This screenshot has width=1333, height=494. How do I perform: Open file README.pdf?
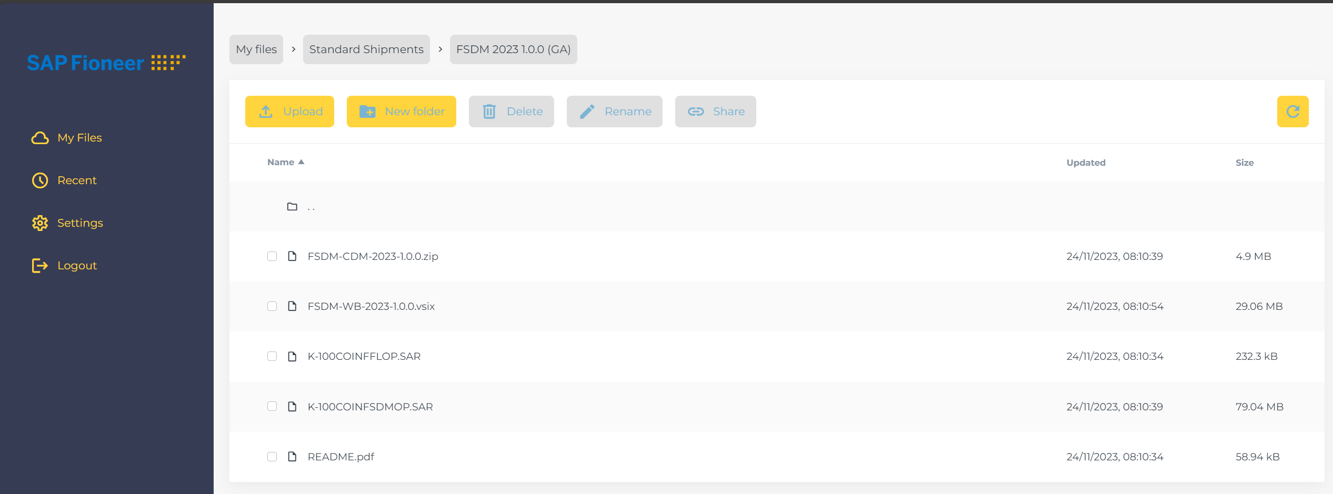pos(341,457)
